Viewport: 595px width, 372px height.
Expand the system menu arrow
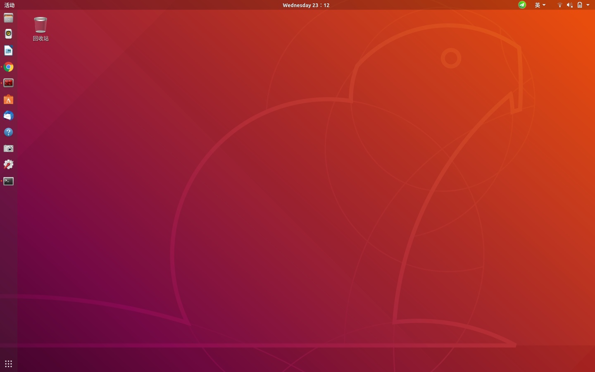[588, 5]
